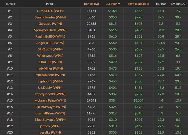The width and height of the screenshot is (188, 135).
Task: Click on RagingBull80 (WPN) name
Action: tap(50, 37)
